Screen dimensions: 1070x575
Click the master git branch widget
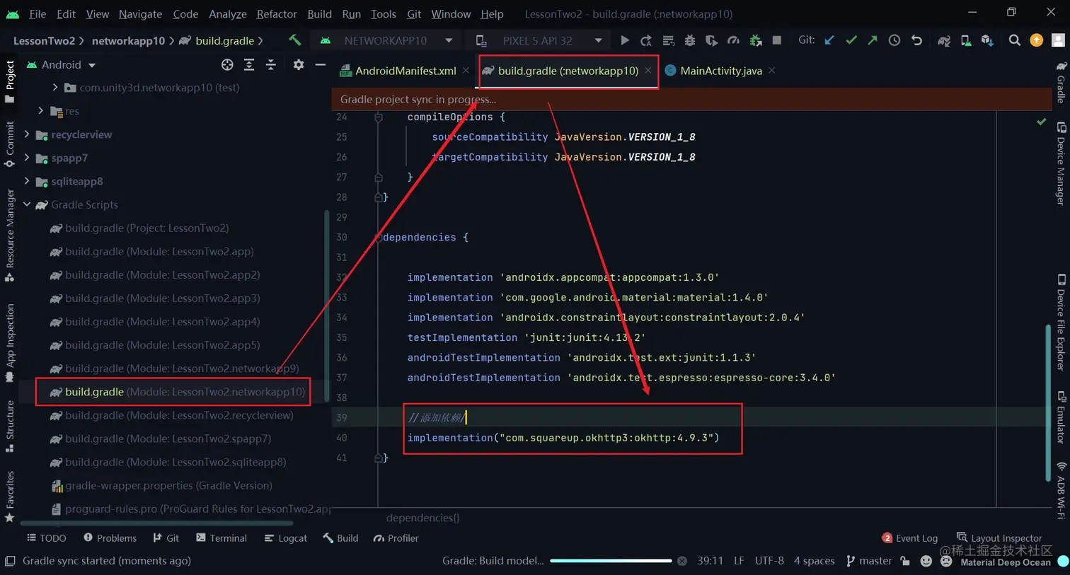869,561
